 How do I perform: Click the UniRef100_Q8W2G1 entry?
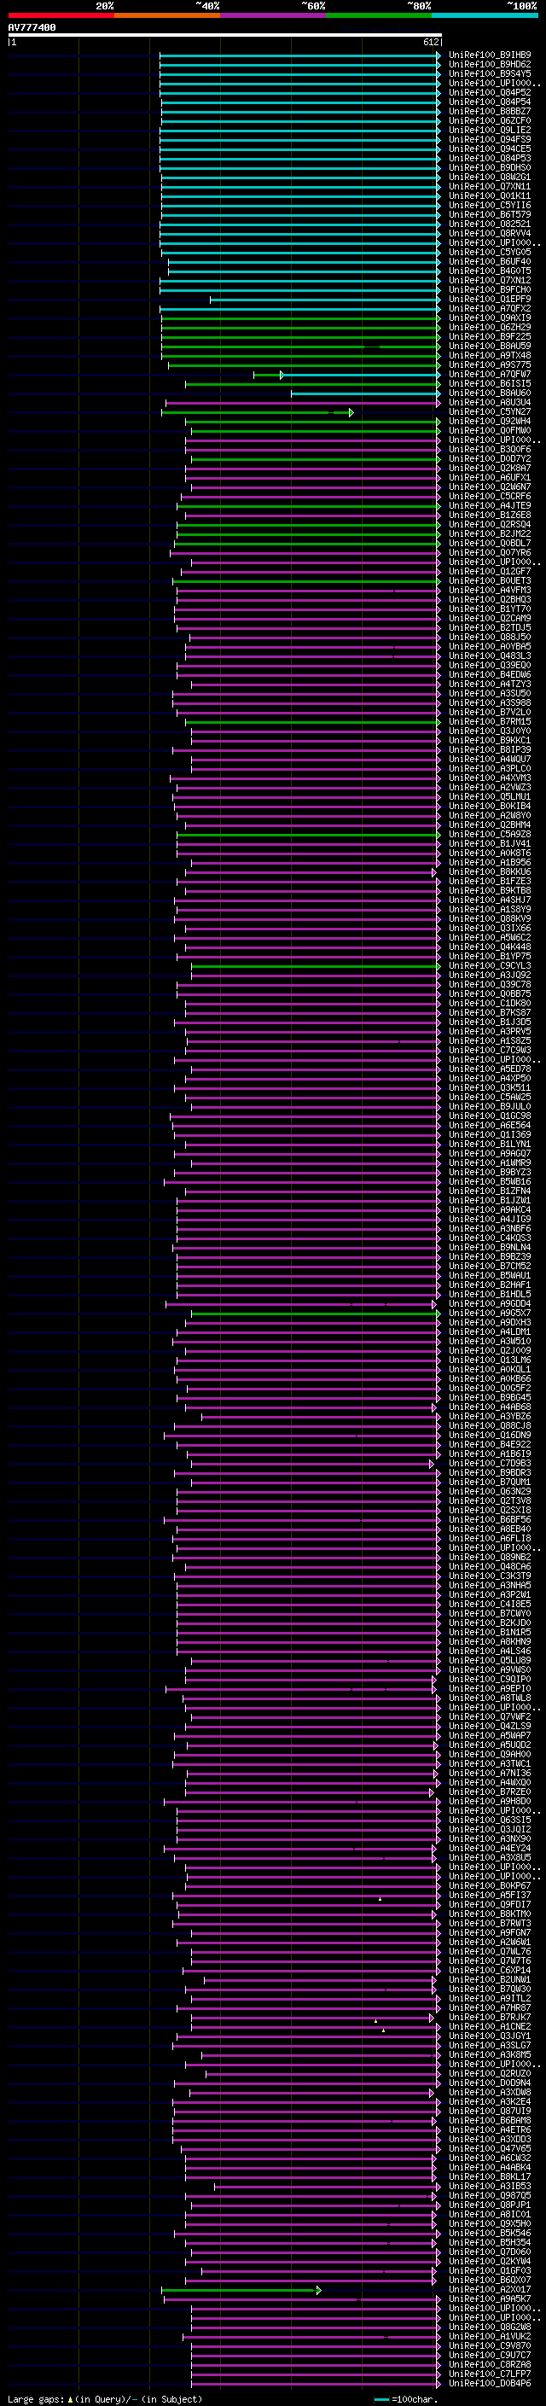pyautogui.click(x=490, y=177)
